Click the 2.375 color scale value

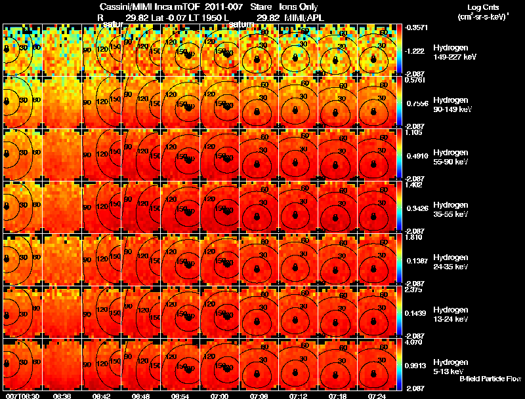pyautogui.click(x=413, y=290)
